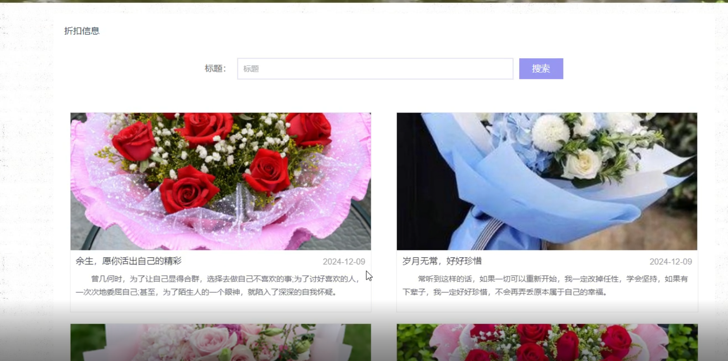
Task: Open article titled 岁月无常，好好珍惜
Action: pyautogui.click(x=442, y=261)
